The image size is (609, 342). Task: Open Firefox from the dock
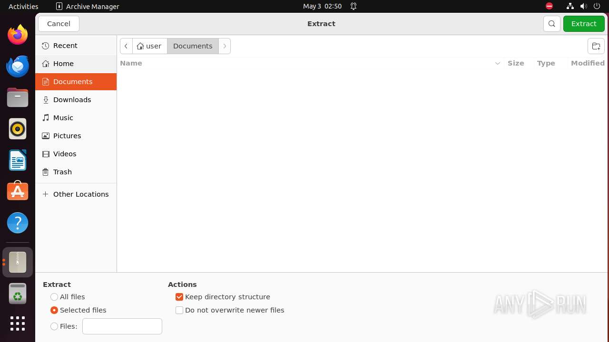tap(18, 35)
